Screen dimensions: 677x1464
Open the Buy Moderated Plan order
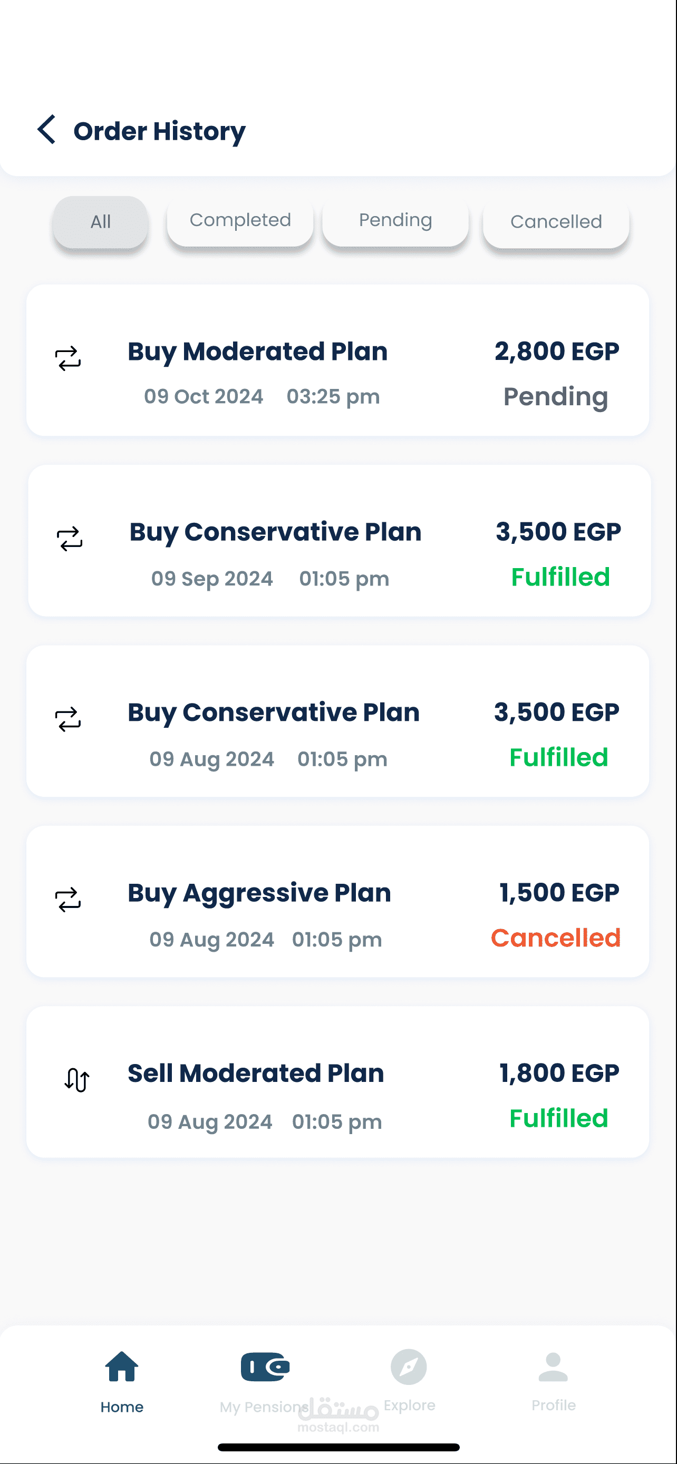(257, 352)
